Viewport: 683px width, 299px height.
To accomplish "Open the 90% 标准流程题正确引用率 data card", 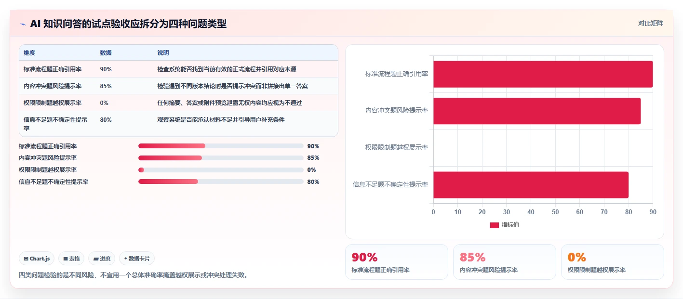I will [x=397, y=262].
